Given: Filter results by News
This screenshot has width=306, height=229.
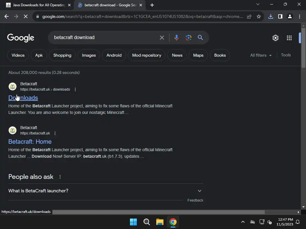Looking at the screenshot, I should pos(177,55).
